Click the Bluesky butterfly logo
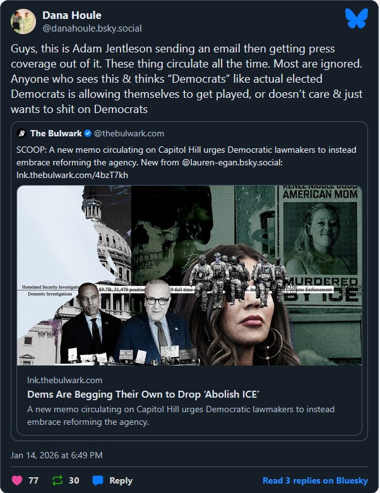Screen dimensions: 380x493 point(357,18)
